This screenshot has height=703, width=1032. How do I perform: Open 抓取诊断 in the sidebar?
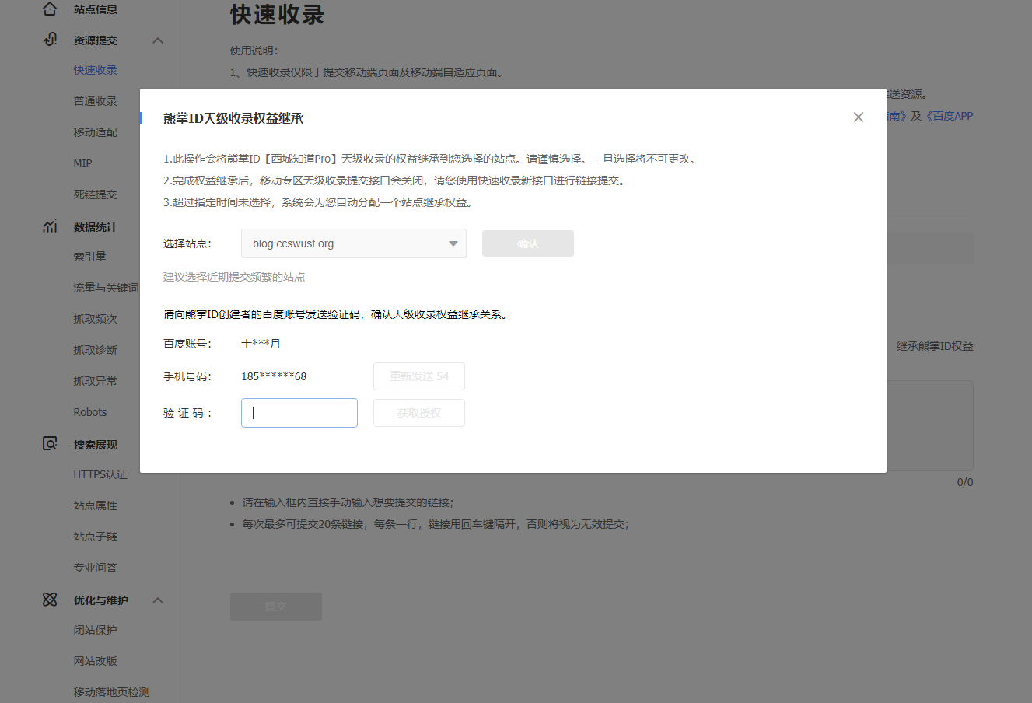(x=96, y=350)
